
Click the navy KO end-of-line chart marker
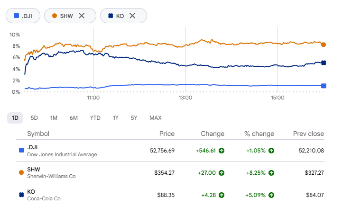pyautogui.click(x=324, y=63)
